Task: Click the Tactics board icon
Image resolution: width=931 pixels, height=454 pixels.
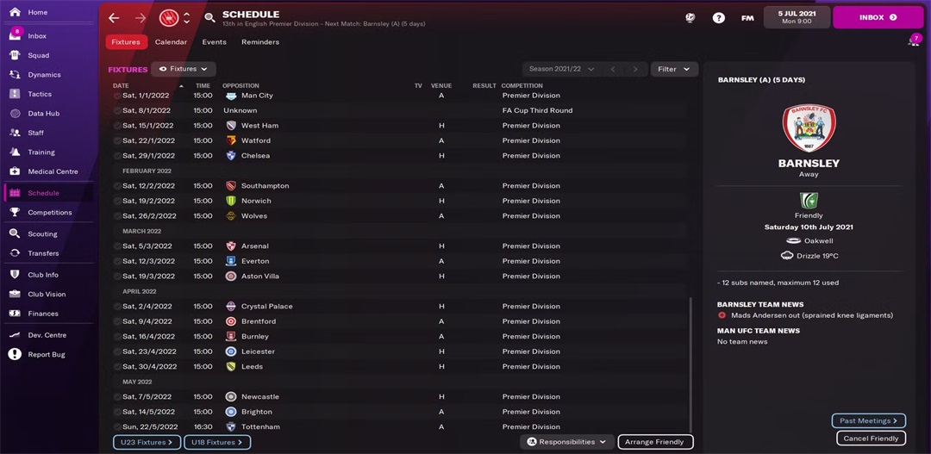Action: 15,94
